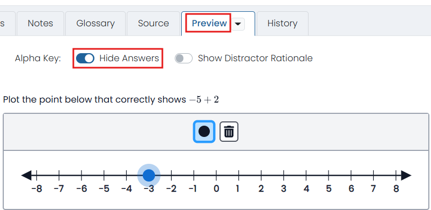Open the Preview tab dropdown arrow
The height and width of the screenshot is (210, 431).
238,24
